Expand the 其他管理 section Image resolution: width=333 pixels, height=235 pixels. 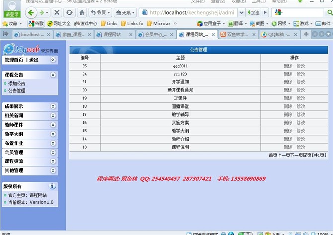pos(53,171)
